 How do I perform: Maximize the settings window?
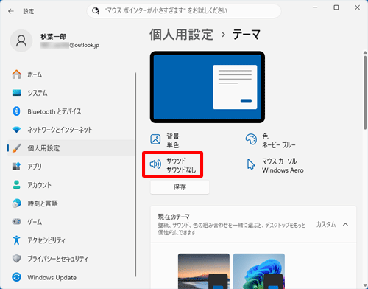(x=336, y=7)
